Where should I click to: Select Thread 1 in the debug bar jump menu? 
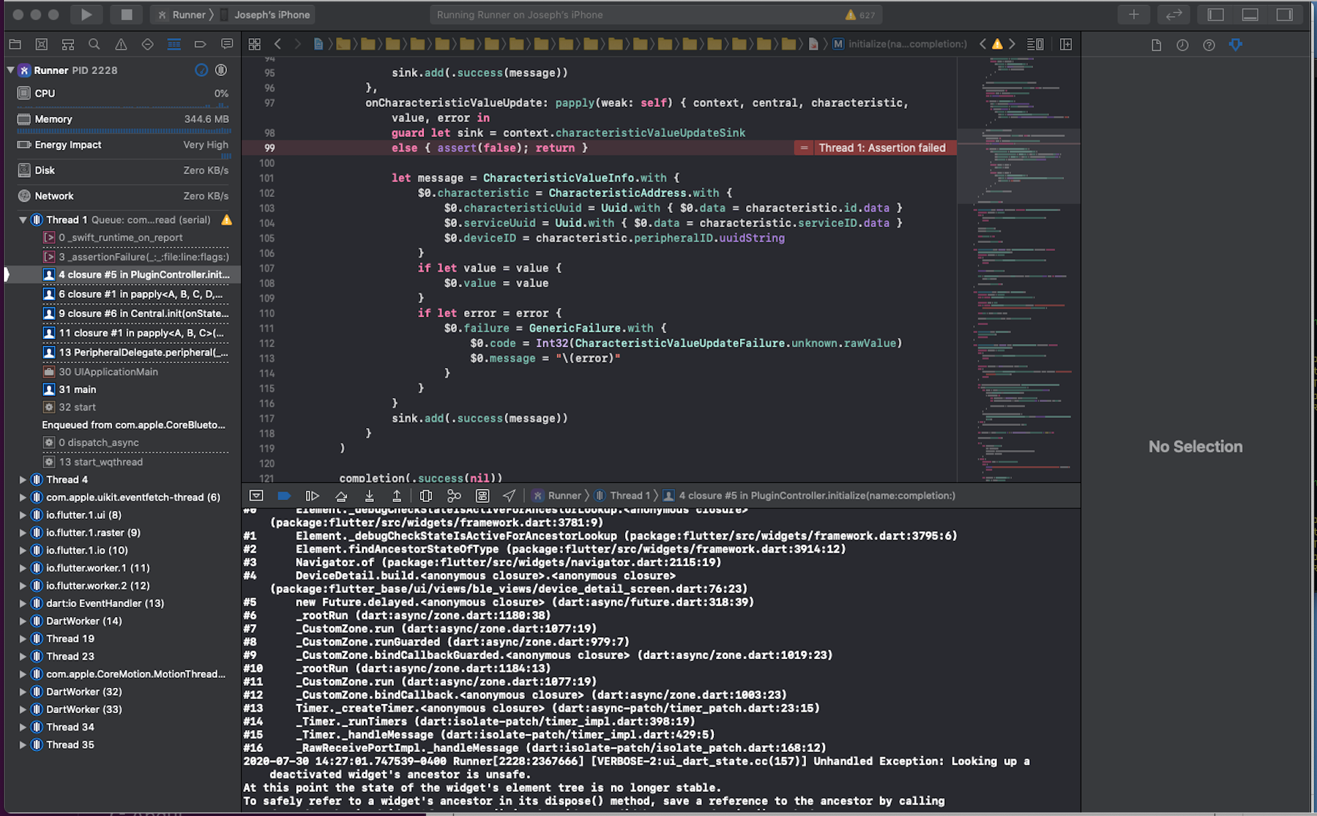(x=628, y=495)
